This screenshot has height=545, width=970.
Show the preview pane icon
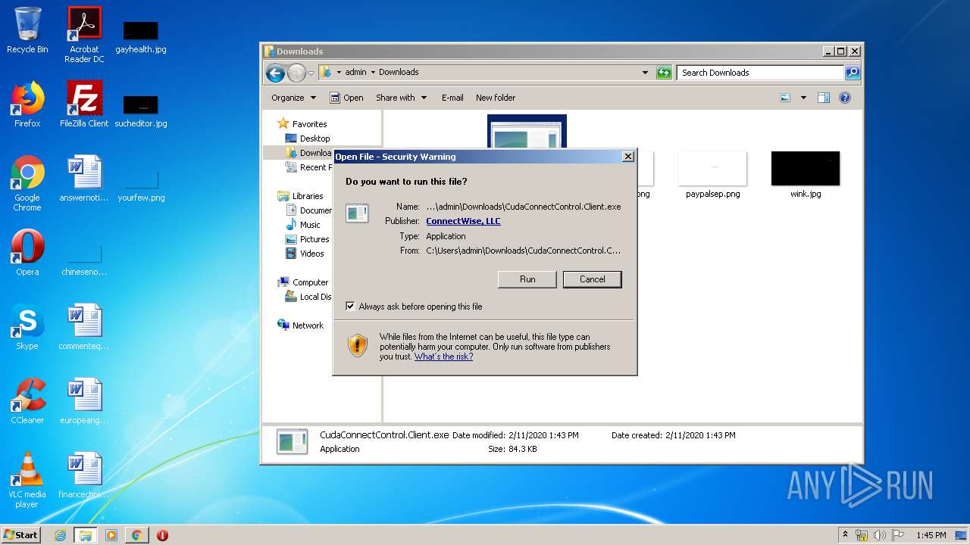click(x=824, y=98)
